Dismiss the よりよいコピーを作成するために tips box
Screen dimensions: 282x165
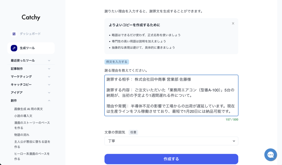pyautogui.click(x=233, y=23)
